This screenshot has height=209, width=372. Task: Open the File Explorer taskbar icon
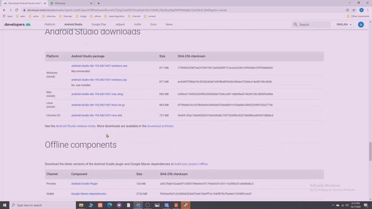pos(81,205)
